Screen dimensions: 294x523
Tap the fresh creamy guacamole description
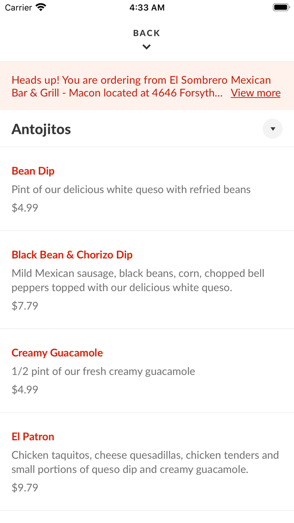(103, 371)
